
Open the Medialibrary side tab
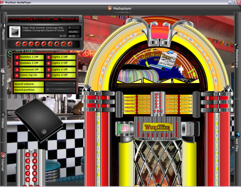(237, 56)
